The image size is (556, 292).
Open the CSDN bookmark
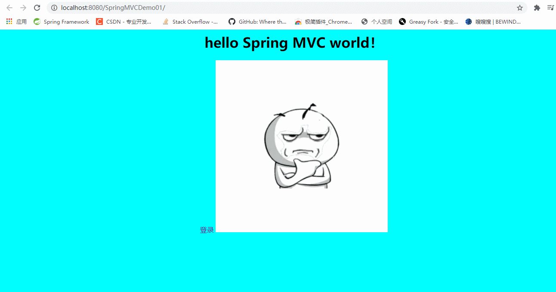coord(125,22)
